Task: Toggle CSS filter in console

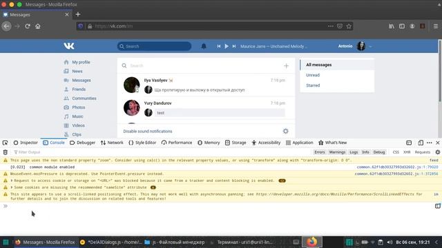Action: [x=396, y=152]
